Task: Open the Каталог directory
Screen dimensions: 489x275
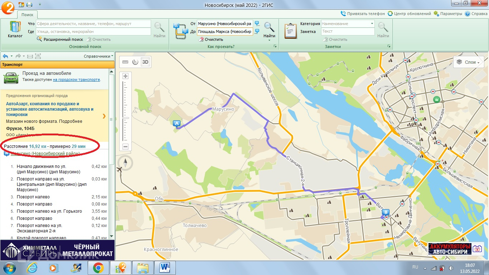Action: click(15, 30)
